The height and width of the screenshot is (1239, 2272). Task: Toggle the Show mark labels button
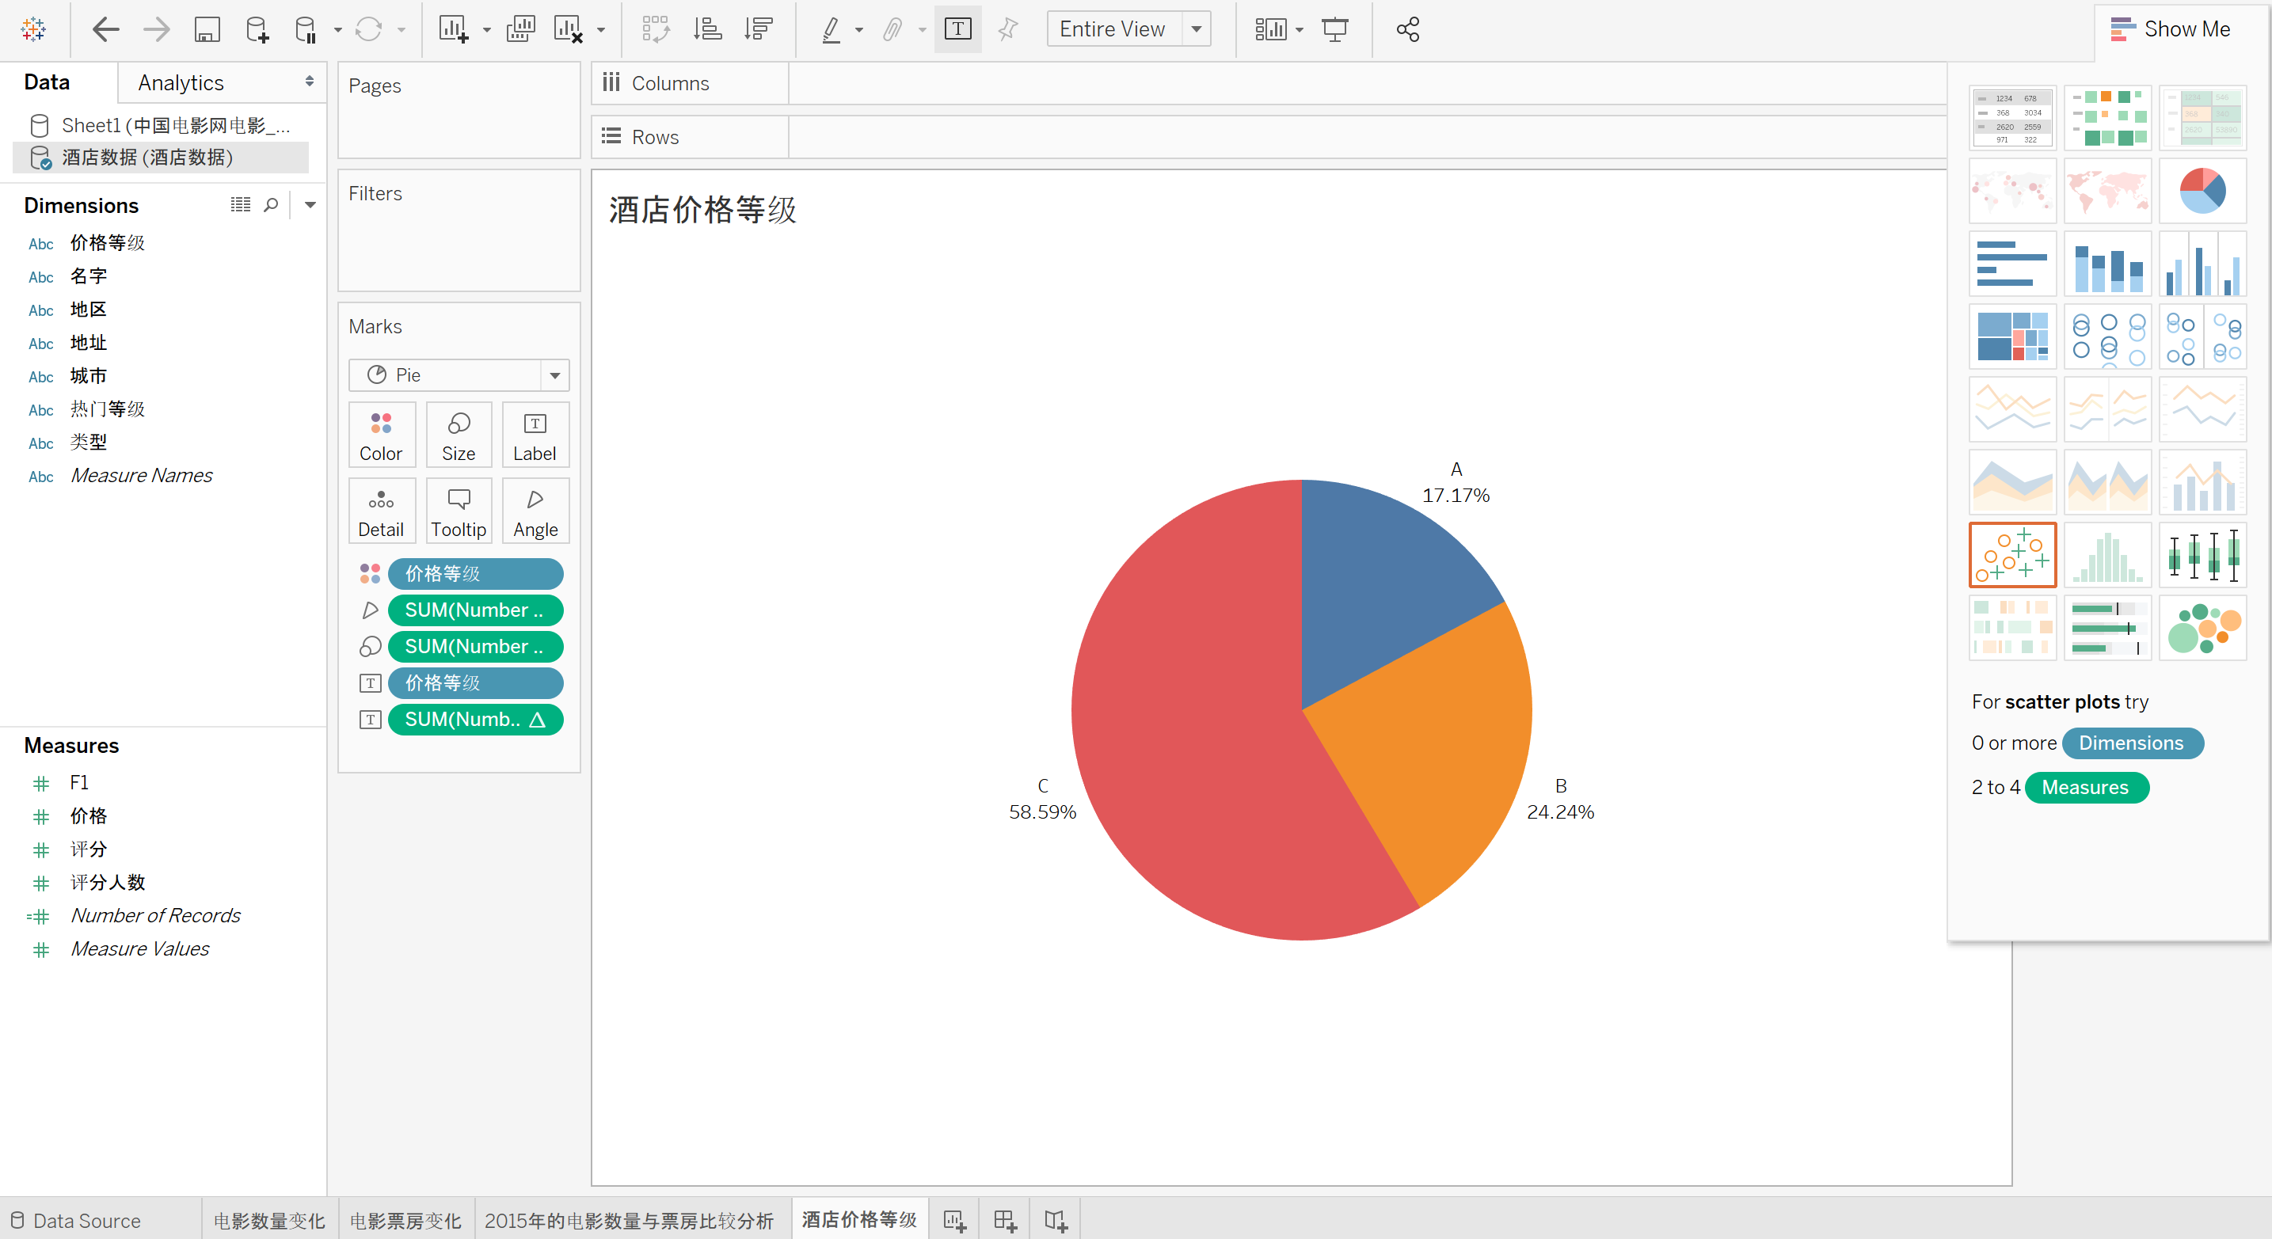click(x=958, y=30)
